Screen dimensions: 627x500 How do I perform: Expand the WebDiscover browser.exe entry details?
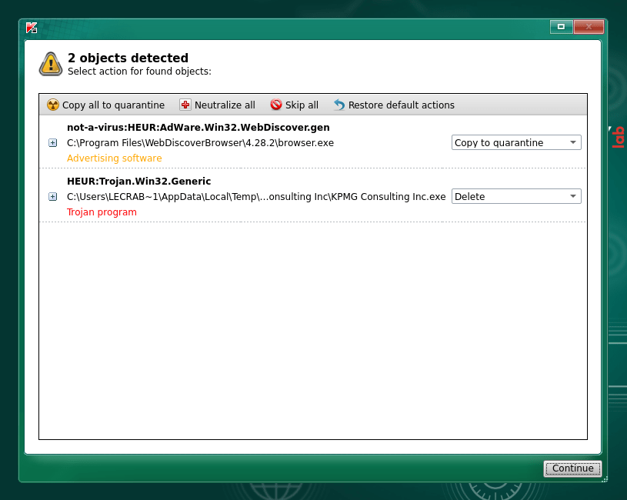53,142
